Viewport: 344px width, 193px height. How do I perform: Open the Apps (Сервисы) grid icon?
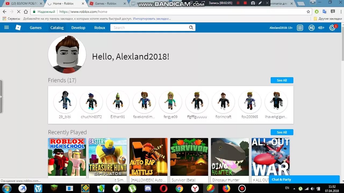pos(4,19)
